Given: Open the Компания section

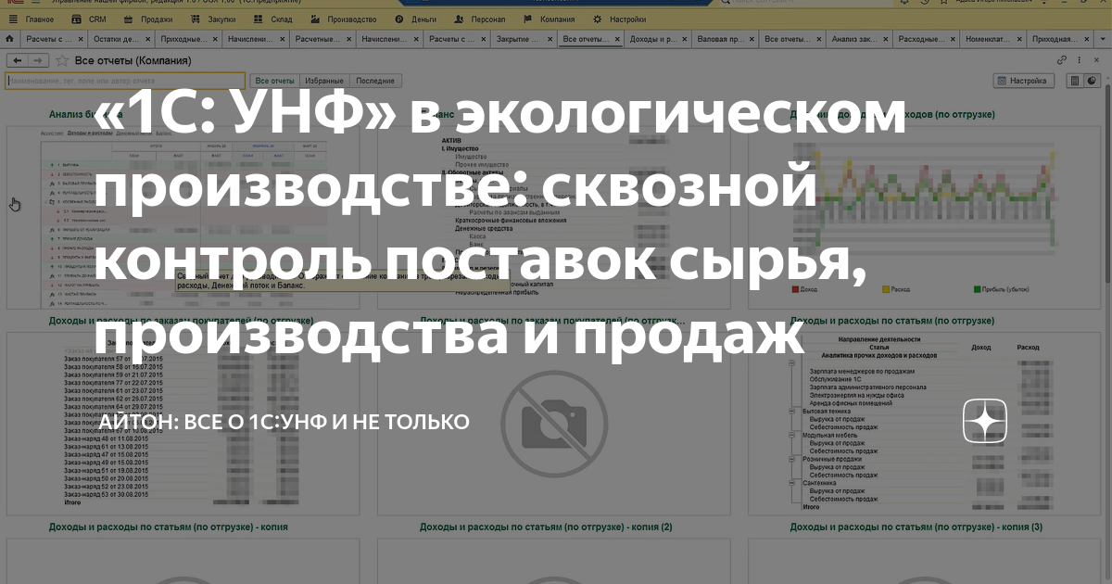Looking at the screenshot, I should (548, 19).
